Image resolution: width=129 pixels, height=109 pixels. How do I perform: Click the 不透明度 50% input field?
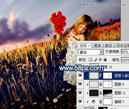125,52
